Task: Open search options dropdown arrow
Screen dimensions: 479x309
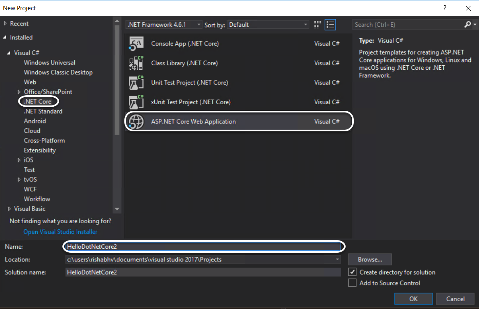Action: tap(475, 25)
